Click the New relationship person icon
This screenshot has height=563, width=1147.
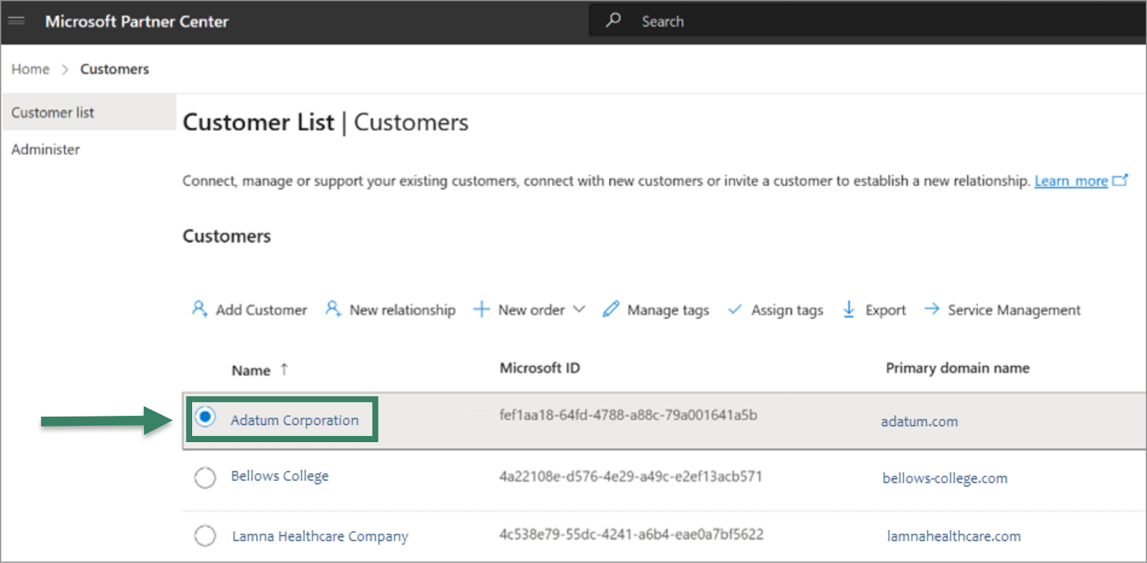pos(333,309)
